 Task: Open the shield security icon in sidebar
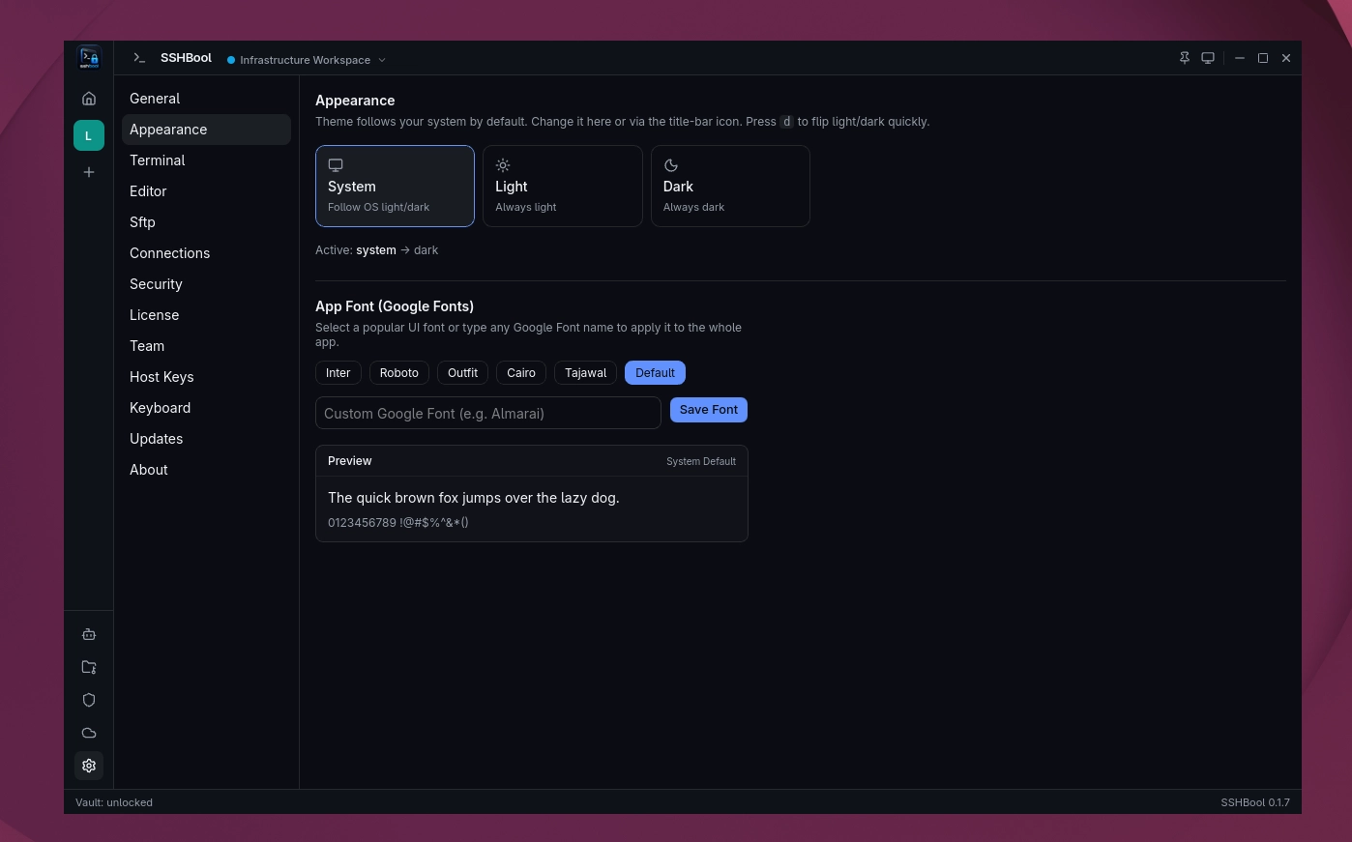point(89,700)
